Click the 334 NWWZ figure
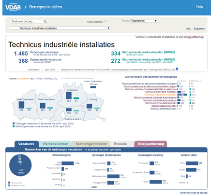 pyautogui.click(x=116, y=54)
